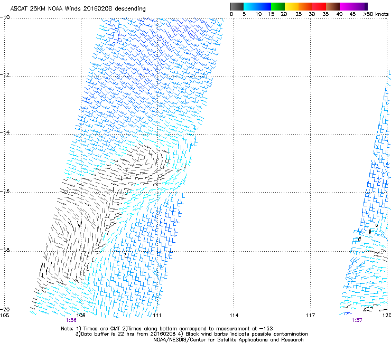Click the longitude axis label '117'
The height and width of the screenshot is (343, 391).
point(310,316)
